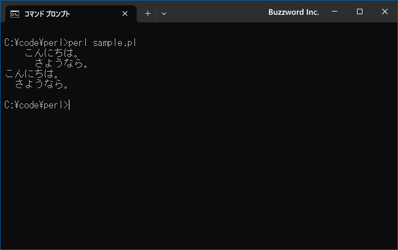The width and height of the screenshot is (398, 250).
Task: Click the empty terminal area below the prompt
Action: [199, 178]
